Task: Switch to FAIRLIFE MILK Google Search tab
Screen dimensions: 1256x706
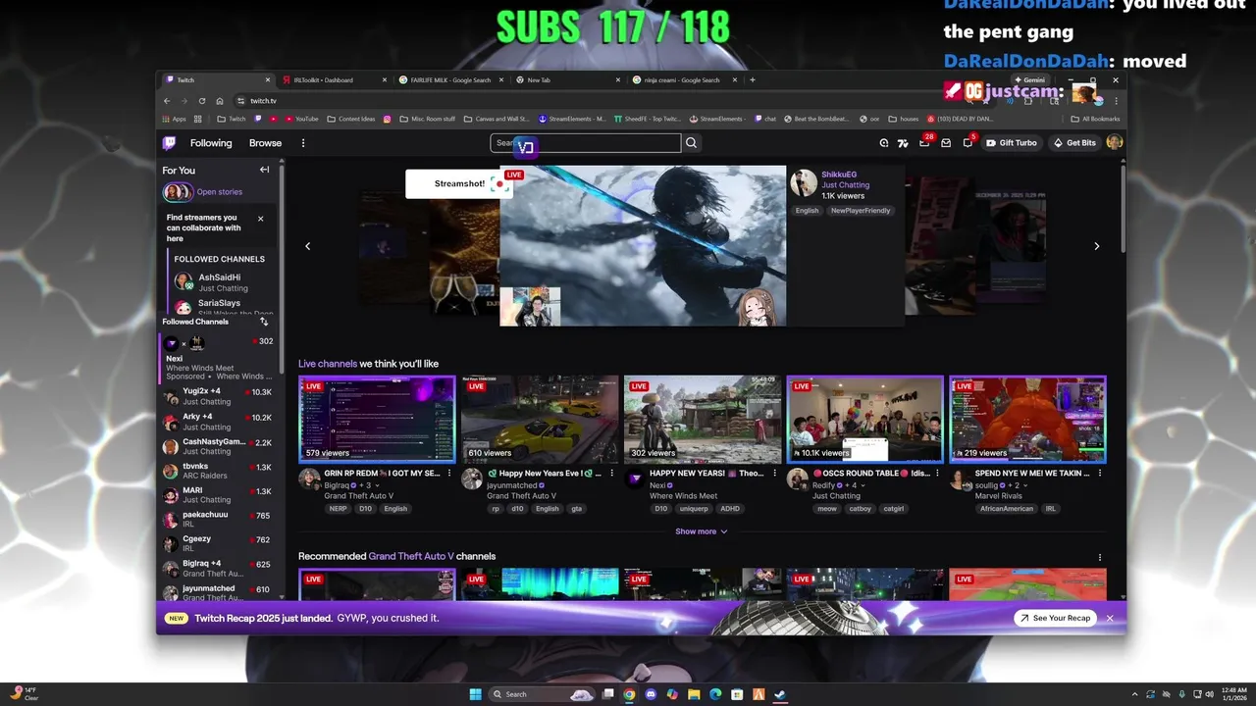Action: coord(450,80)
